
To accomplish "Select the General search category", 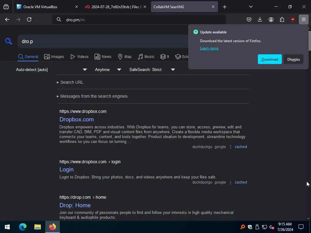I will 28,57.
